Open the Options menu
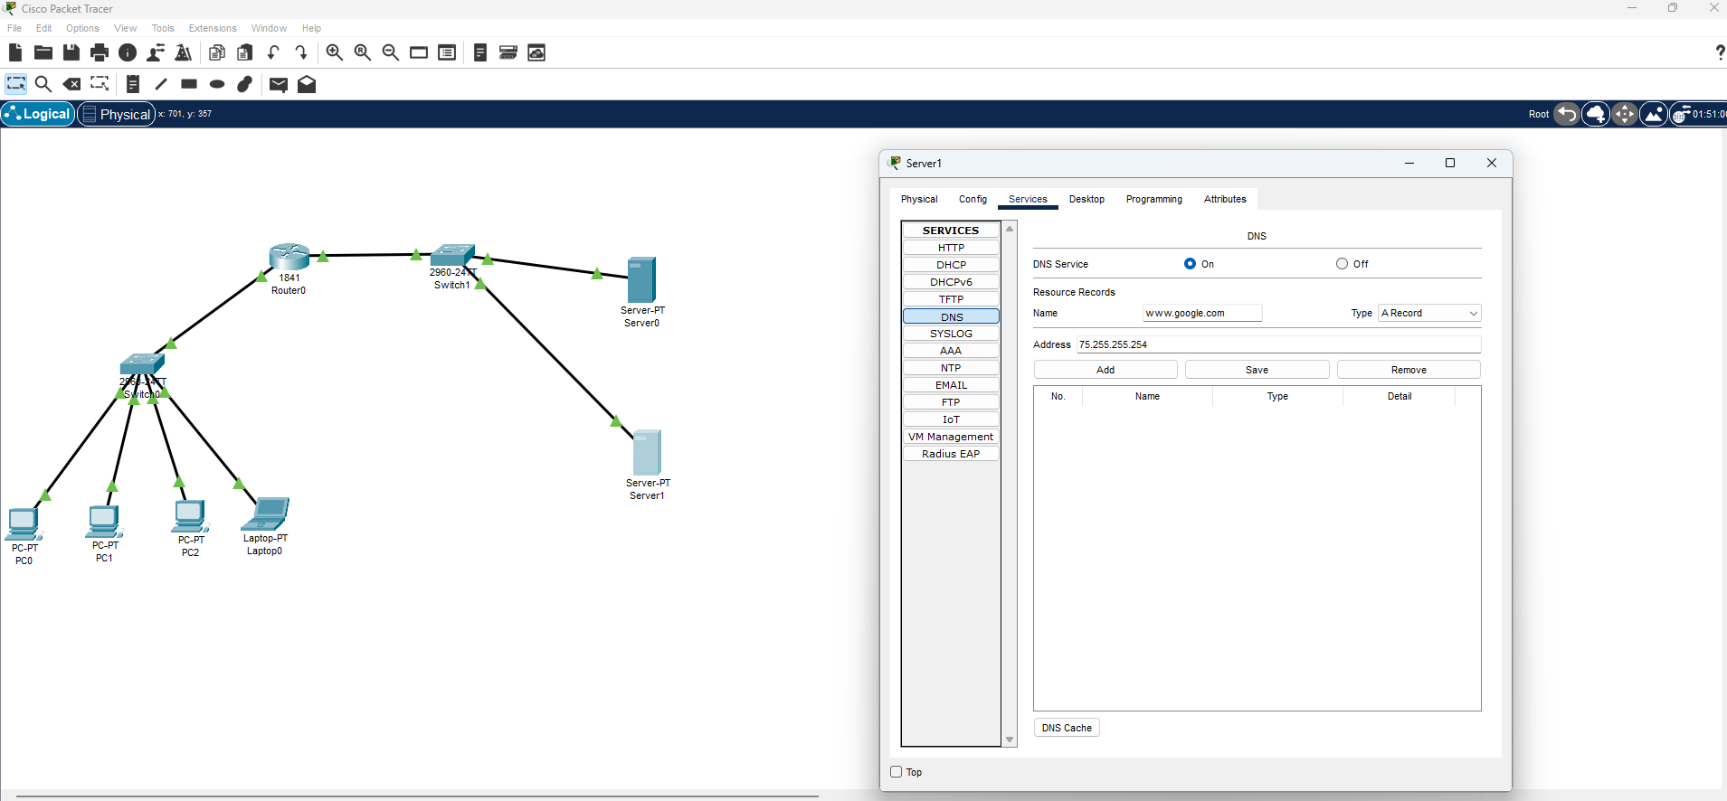This screenshot has width=1727, height=801. pyautogui.click(x=82, y=28)
